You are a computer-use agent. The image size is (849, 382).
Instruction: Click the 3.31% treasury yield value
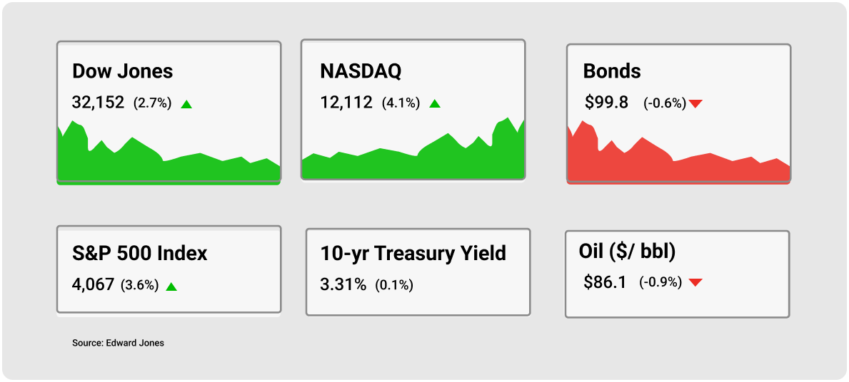point(343,284)
